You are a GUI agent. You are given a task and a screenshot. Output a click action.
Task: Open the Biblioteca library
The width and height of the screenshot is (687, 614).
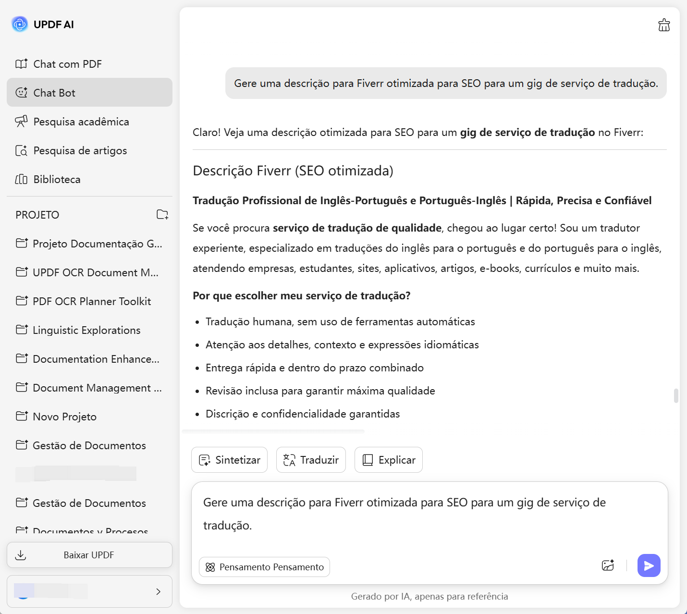coord(57,179)
